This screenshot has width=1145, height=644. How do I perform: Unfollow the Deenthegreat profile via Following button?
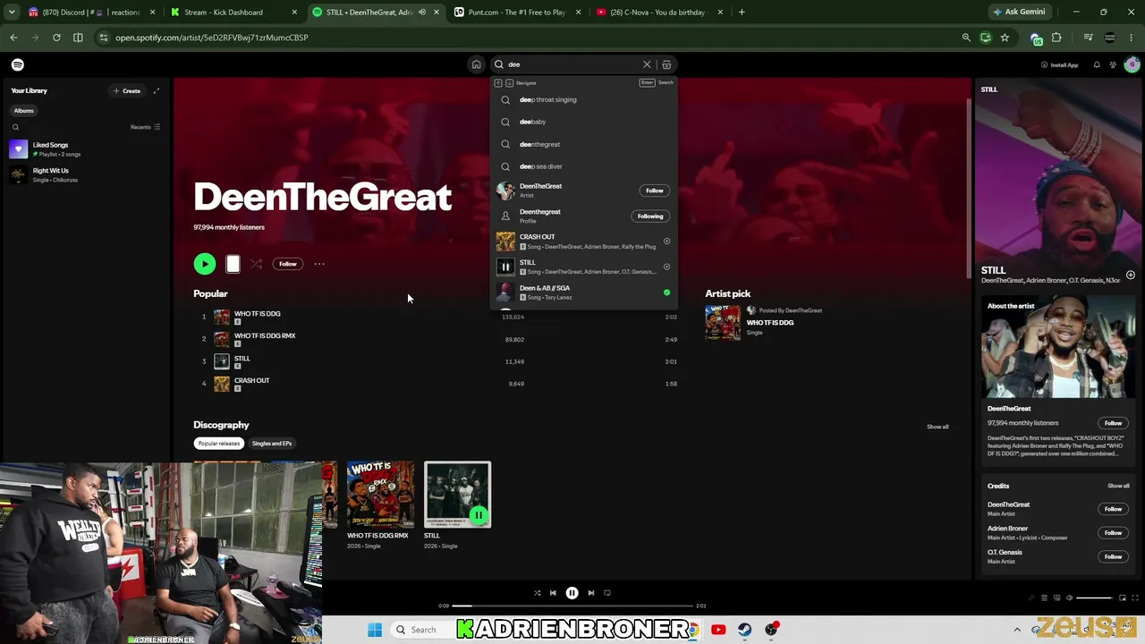pyautogui.click(x=650, y=216)
